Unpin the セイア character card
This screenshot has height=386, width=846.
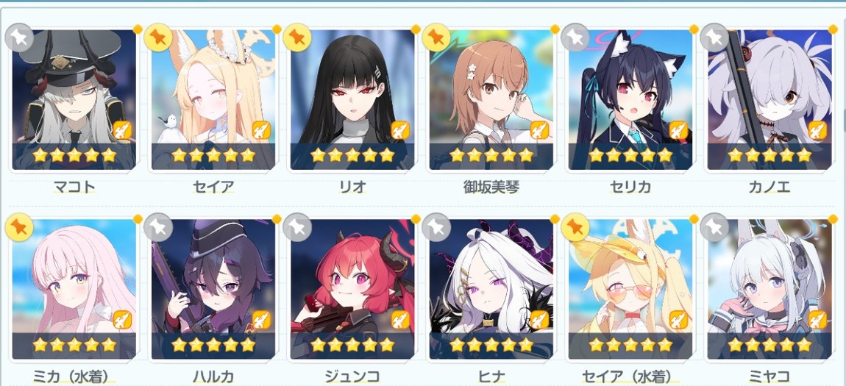158,37
